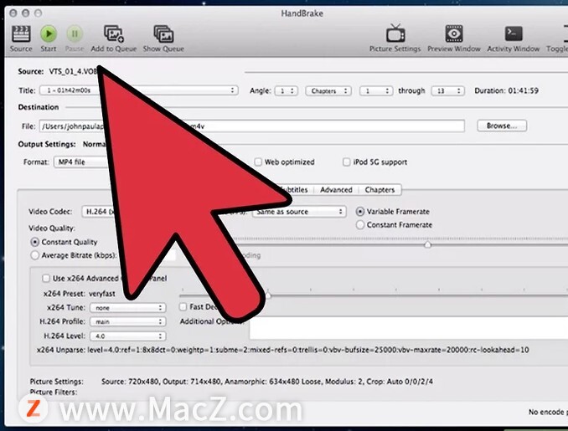Adjust the x264 Preset slider handle

click(x=268, y=295)
